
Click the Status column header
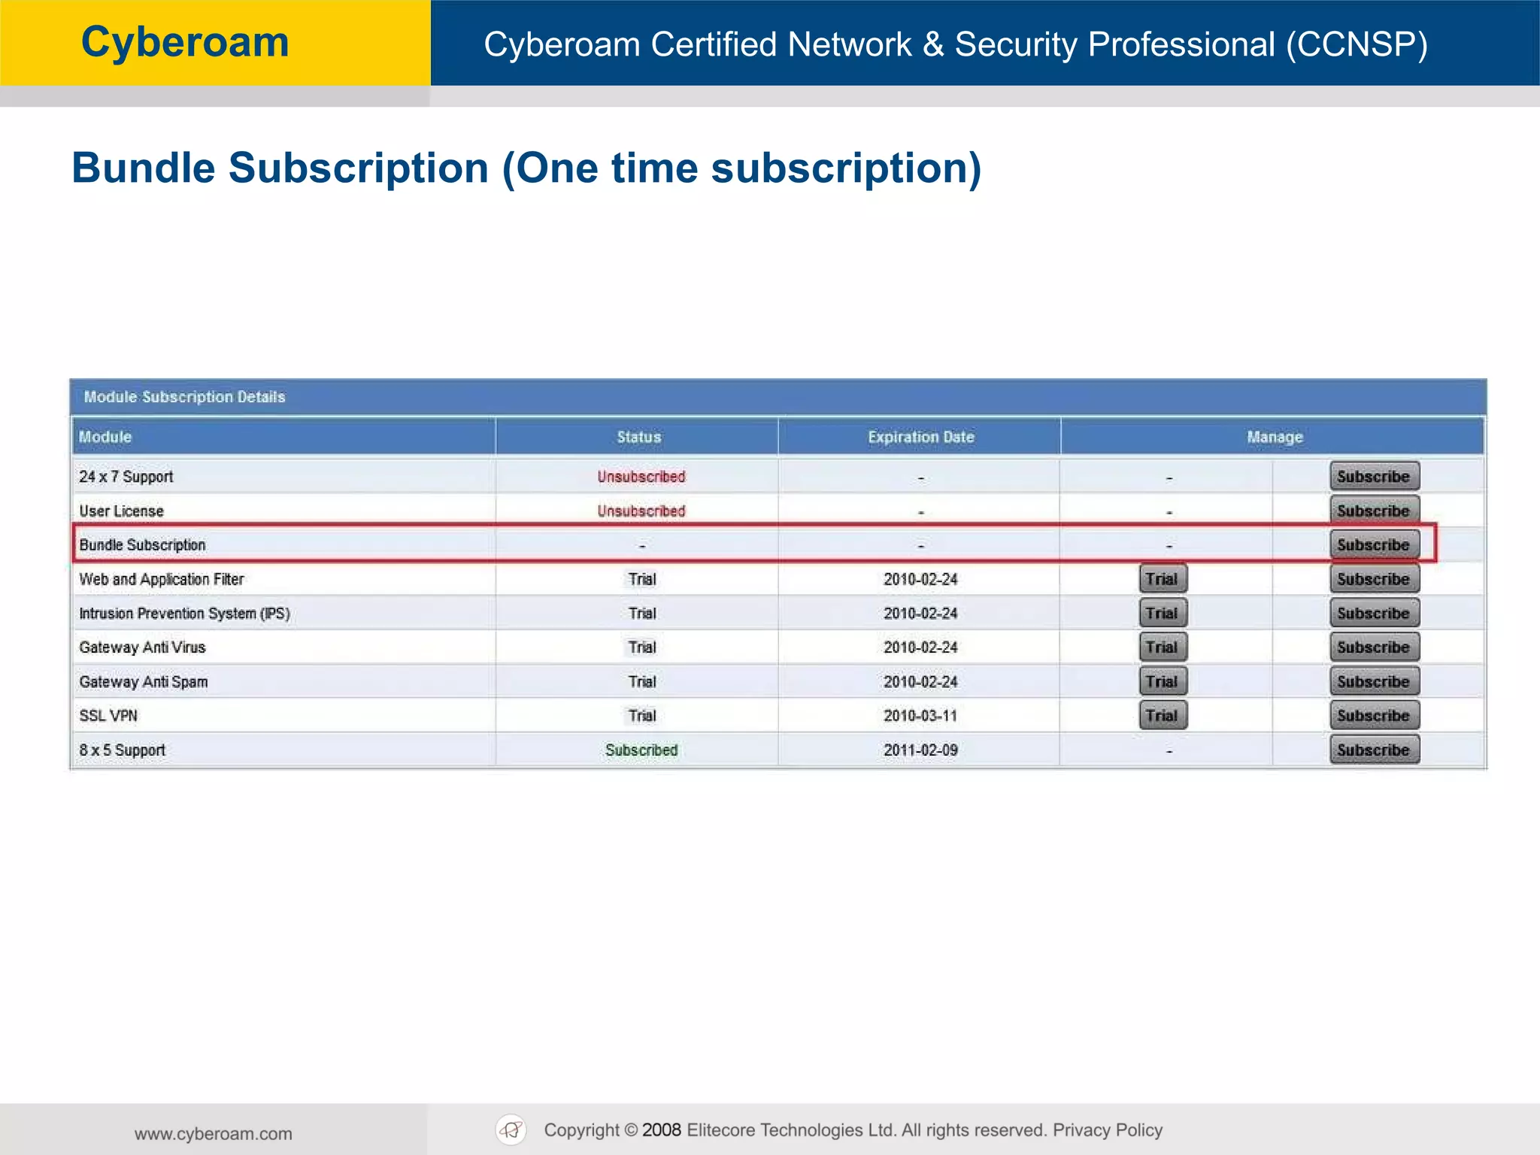click(x=638, y=437)
